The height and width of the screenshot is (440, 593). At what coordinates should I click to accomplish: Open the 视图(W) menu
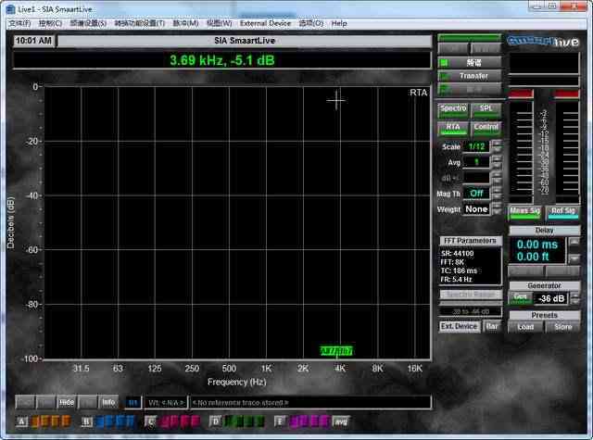[x=219, y=23]
